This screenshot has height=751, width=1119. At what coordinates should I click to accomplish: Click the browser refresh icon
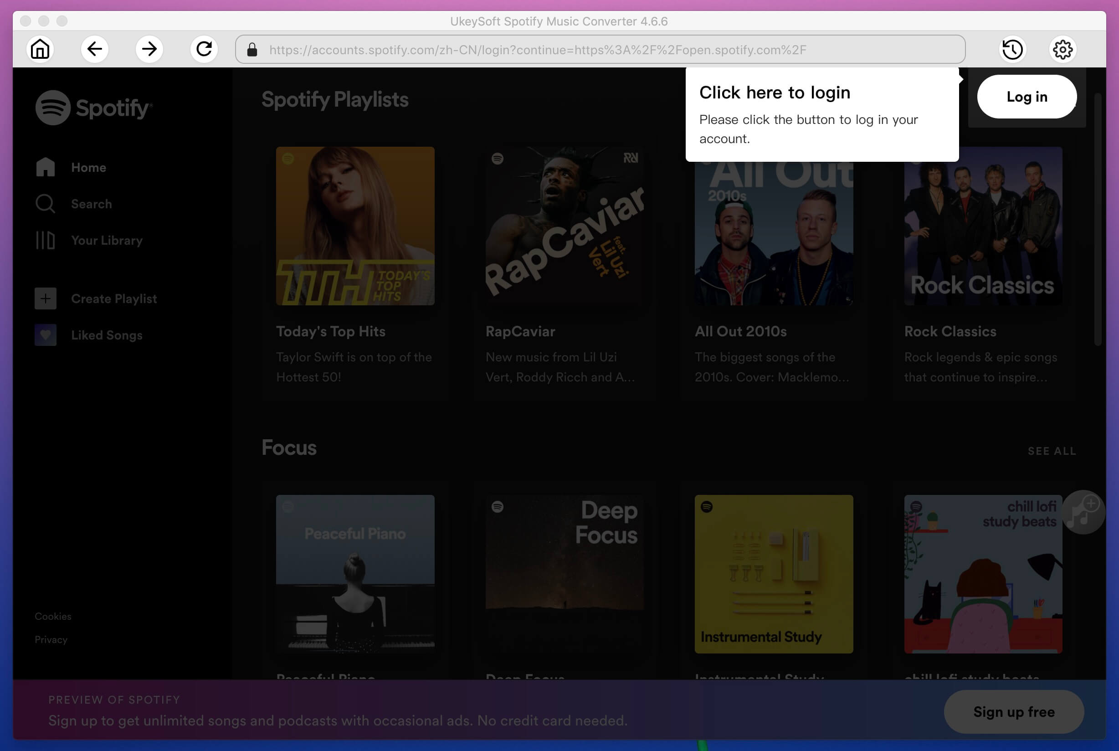click(205, 50)
